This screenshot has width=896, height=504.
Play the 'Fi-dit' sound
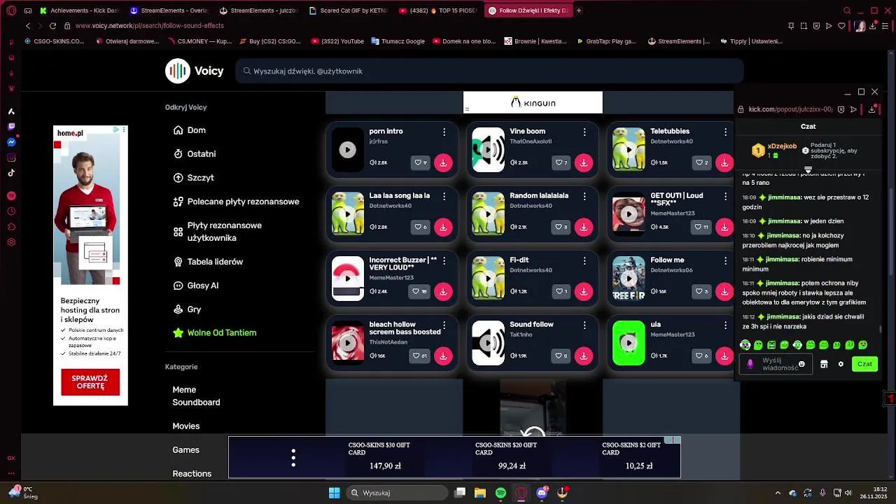pos(489,279)
